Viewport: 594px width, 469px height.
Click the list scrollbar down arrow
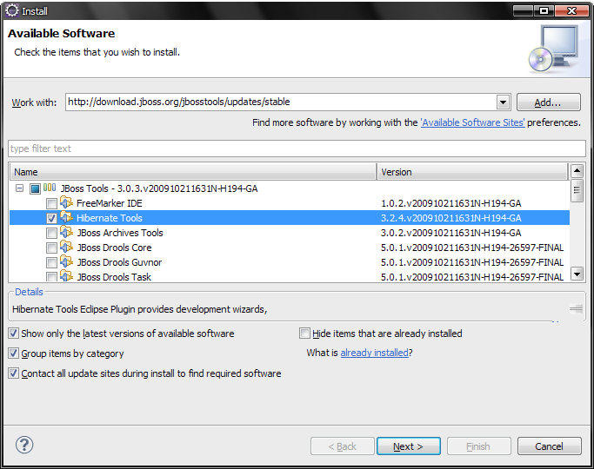(577, 273)
